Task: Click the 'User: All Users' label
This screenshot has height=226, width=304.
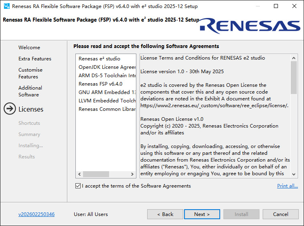Action: coord(91,214)
